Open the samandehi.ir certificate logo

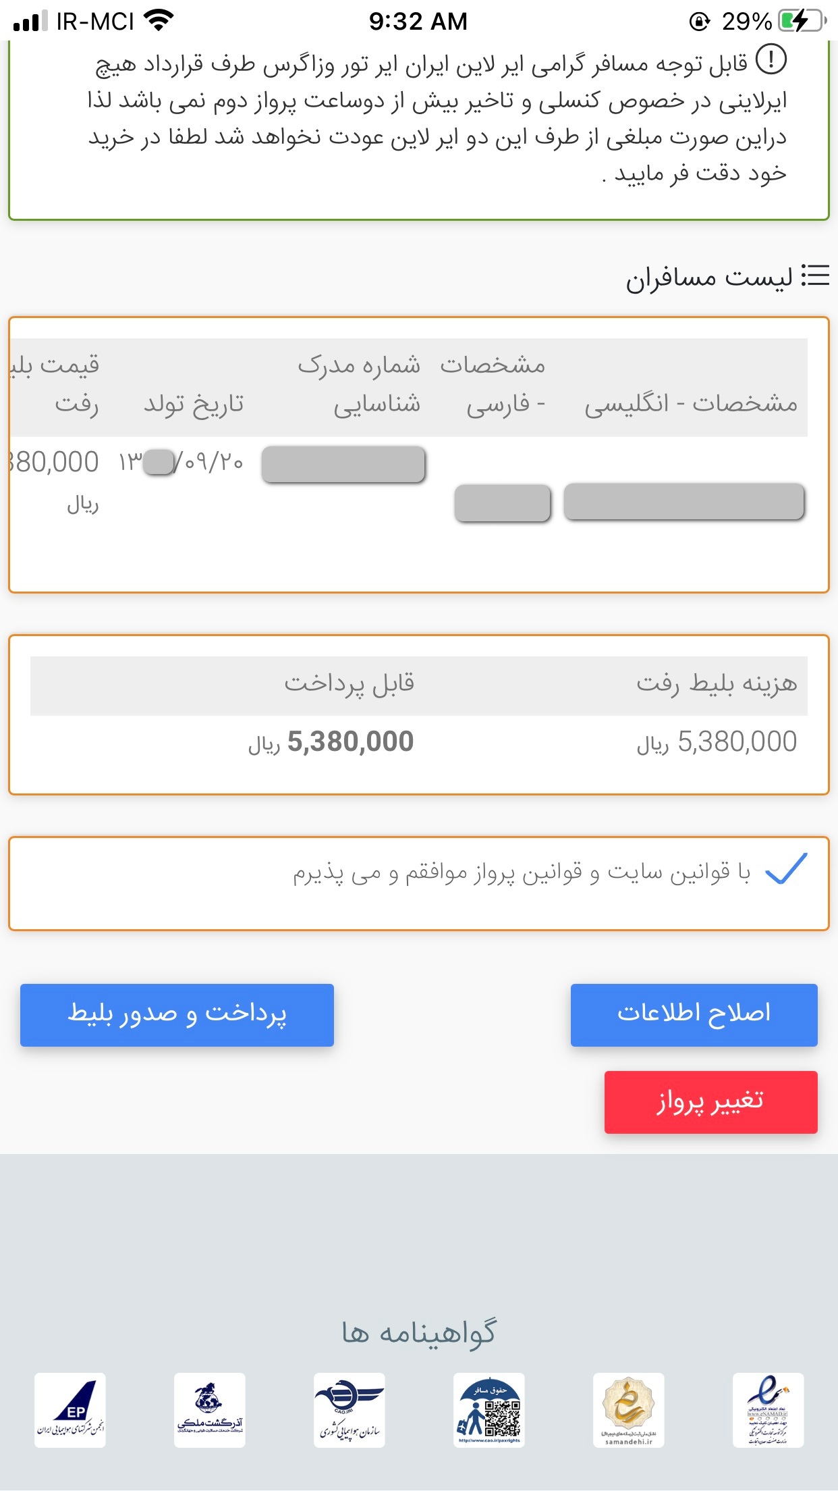628,1409
